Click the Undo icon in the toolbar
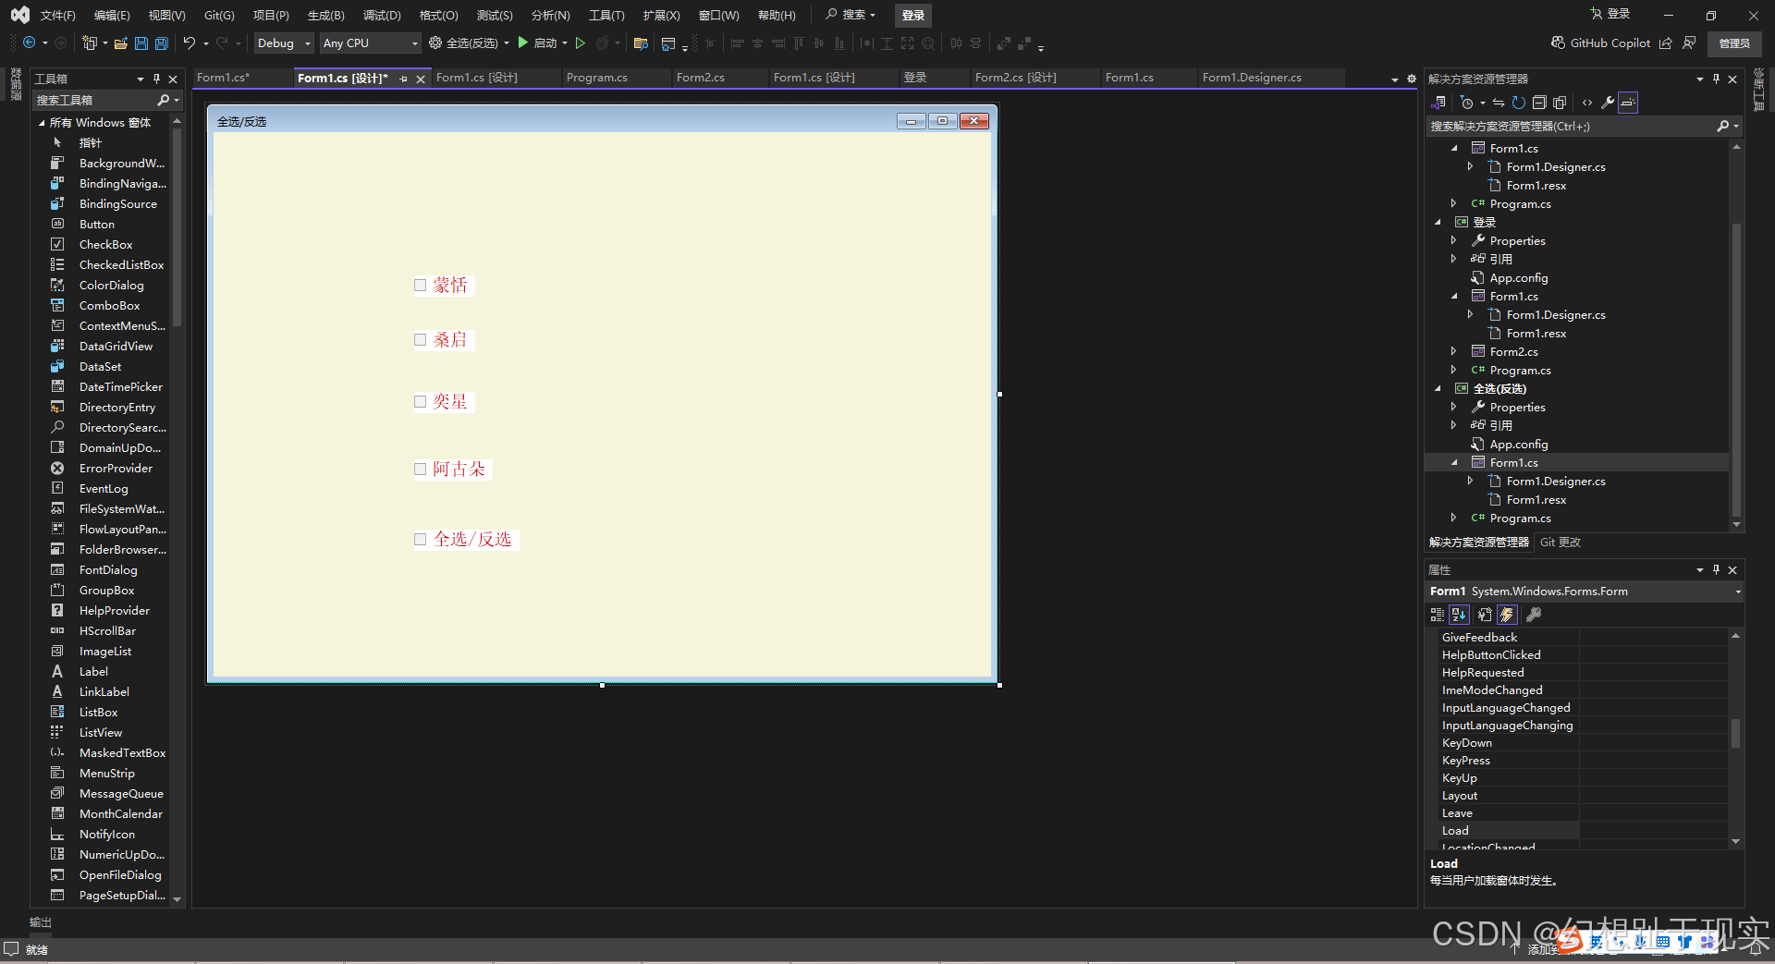 click(x=190, y=43)
